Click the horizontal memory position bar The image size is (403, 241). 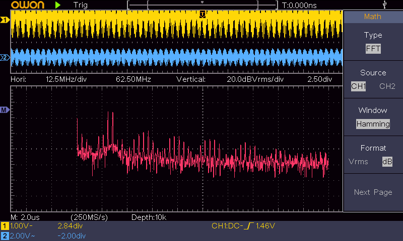coord(203,5)
